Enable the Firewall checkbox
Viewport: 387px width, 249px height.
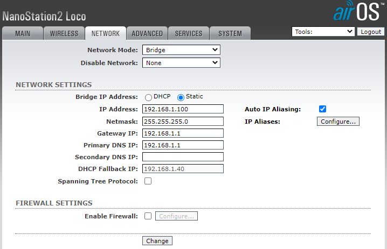click(x=148, y=216)
